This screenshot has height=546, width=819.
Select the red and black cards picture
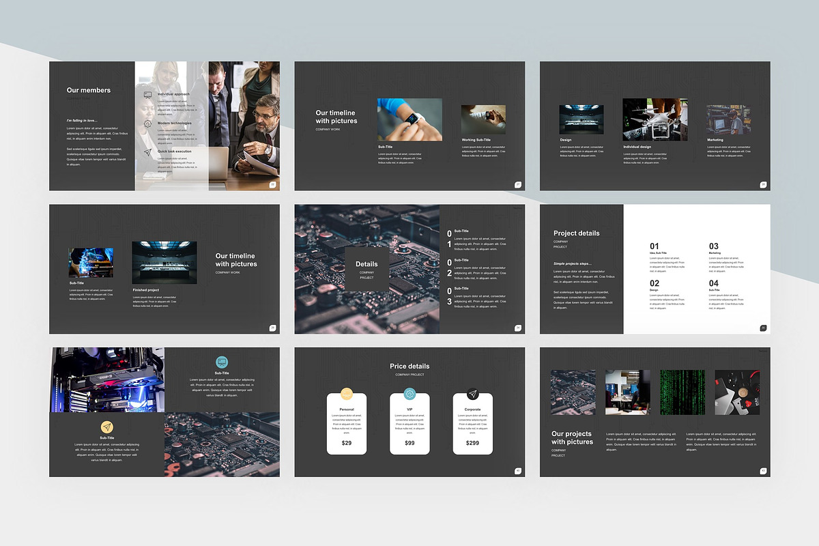point(737,392)
